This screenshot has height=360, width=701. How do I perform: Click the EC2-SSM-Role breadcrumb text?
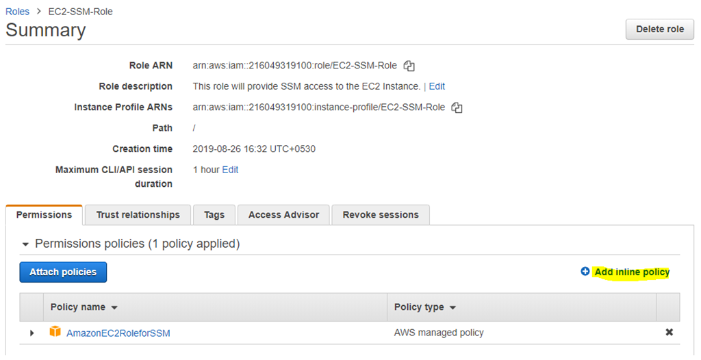[x=81, y=12]
